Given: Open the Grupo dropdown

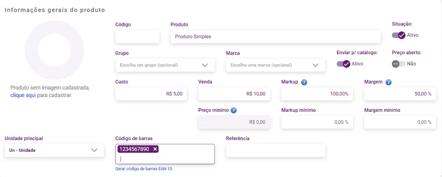Looking at the screenshot, I should [x=165, y=65].
